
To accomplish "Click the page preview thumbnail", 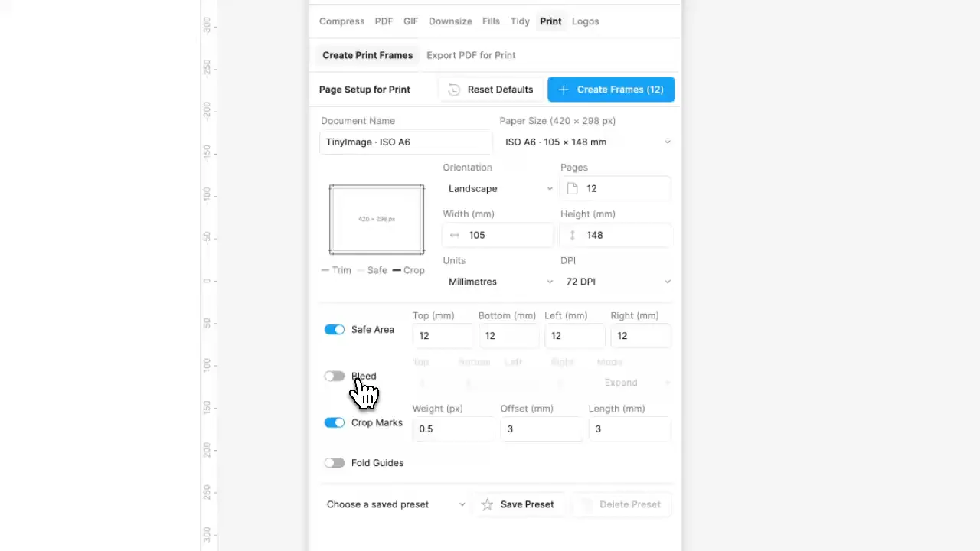I will tap(377, 220).
